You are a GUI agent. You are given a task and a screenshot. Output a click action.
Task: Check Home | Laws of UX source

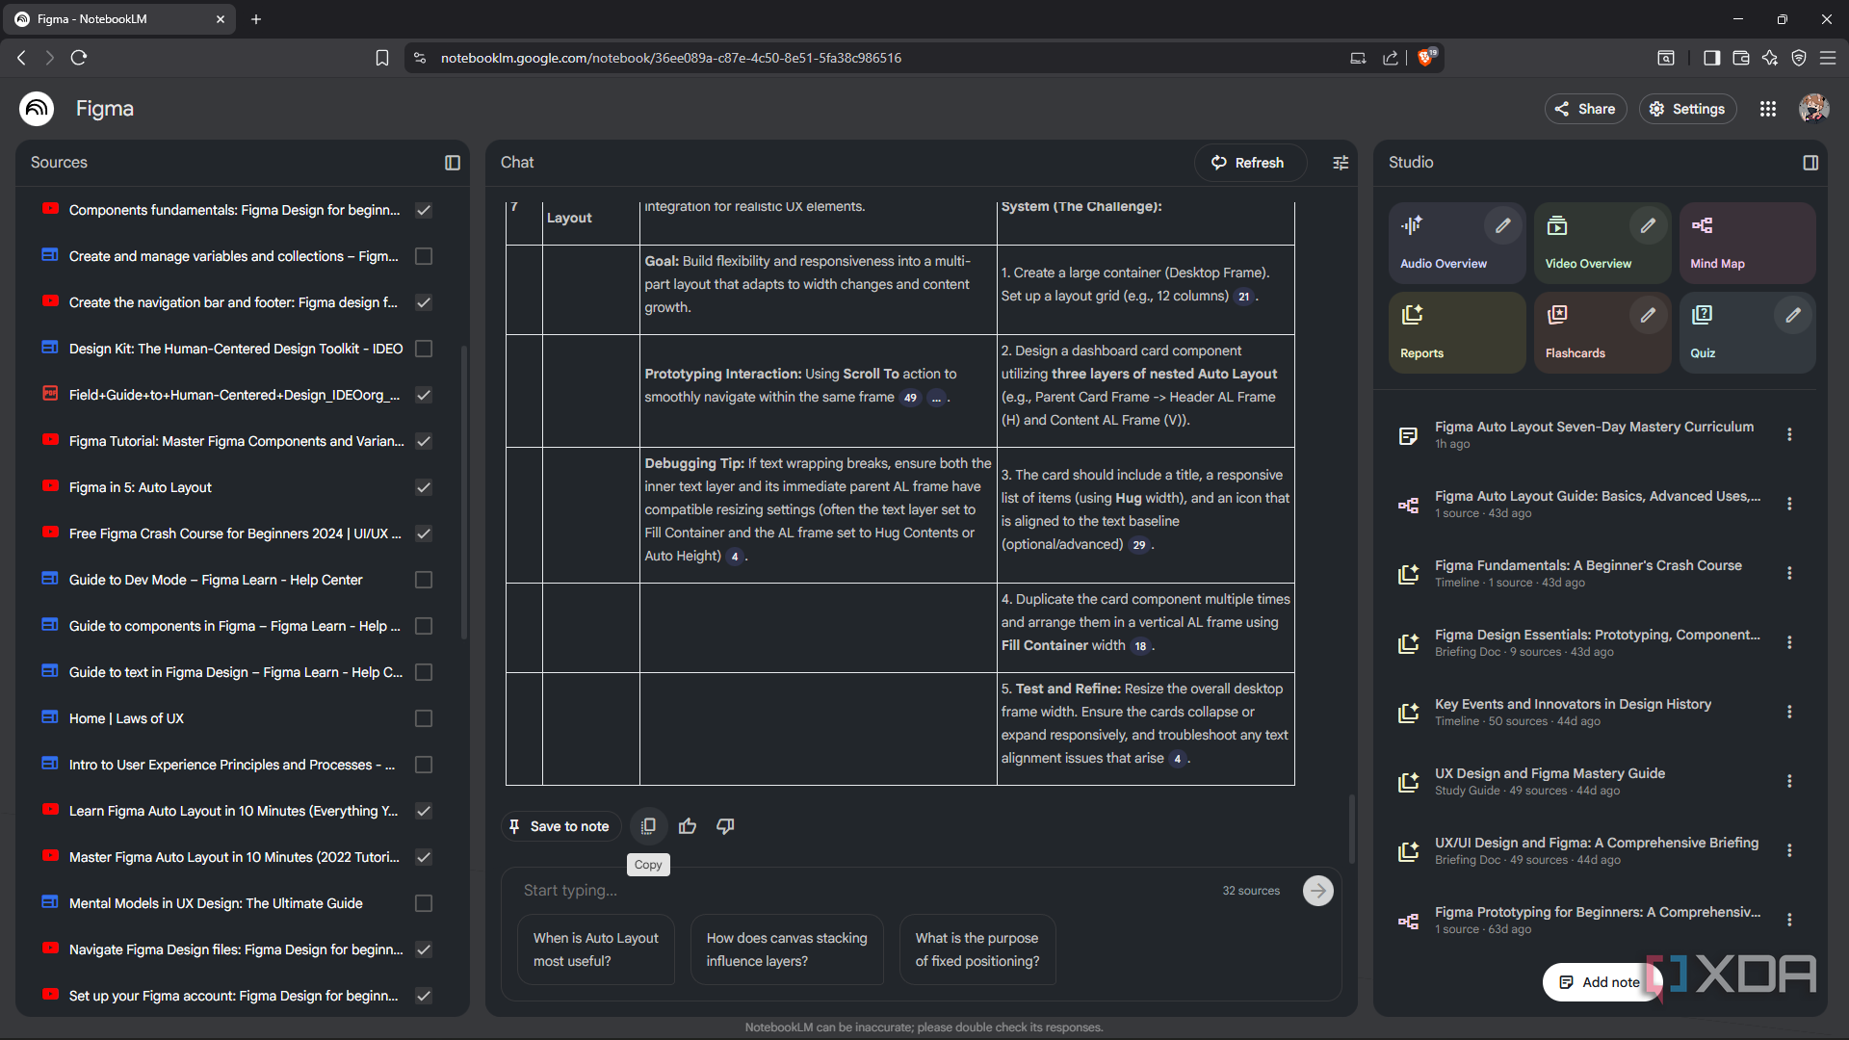(423, 718)
